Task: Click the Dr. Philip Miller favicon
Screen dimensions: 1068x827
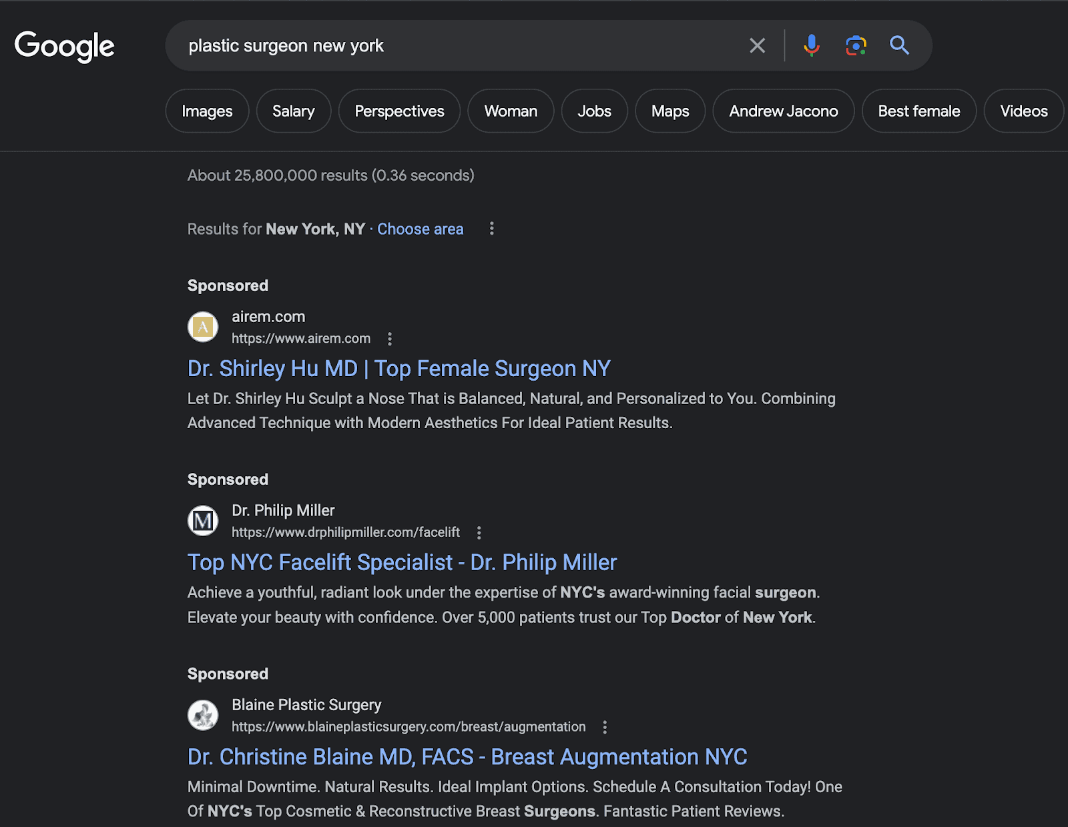Action: 203,521
